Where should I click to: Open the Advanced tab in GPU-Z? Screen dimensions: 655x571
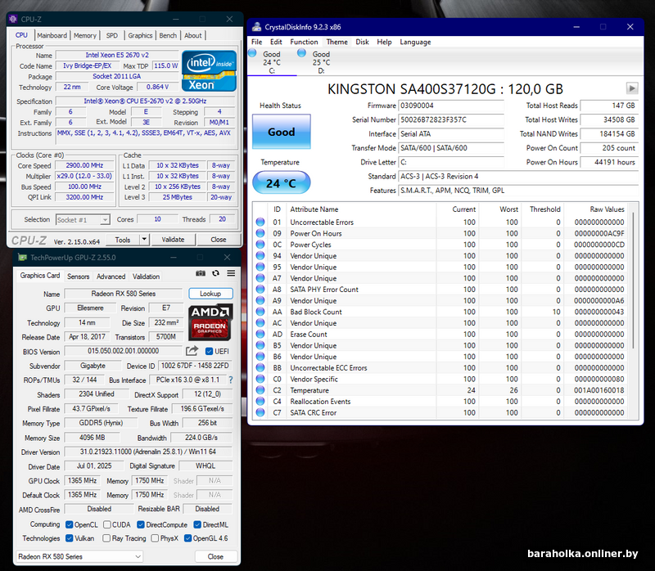coord(111,277)
